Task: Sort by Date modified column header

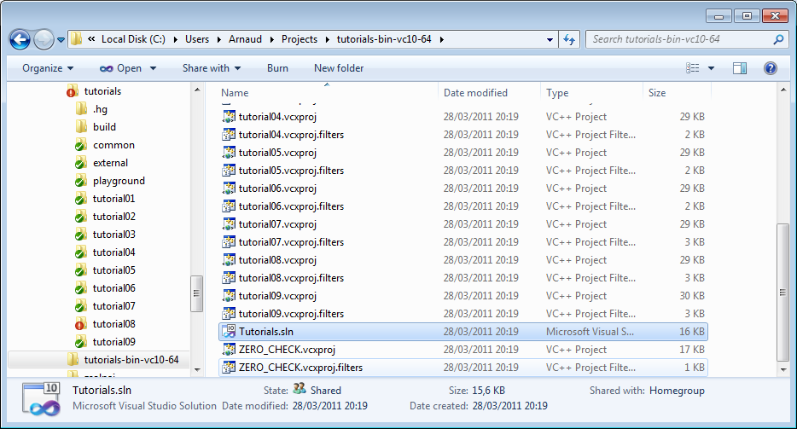Action: pyautogui.click(x=475, y=93)
